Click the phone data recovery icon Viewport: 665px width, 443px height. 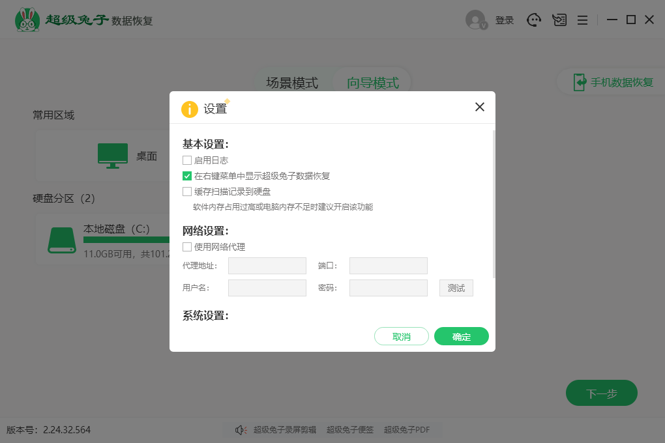[x=580, y=82]
